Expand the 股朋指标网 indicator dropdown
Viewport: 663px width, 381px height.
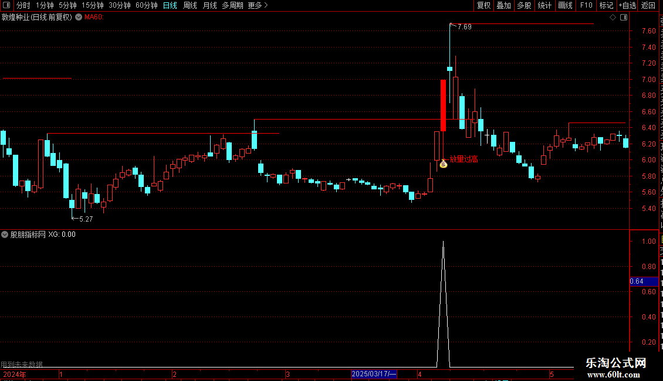coord(5,234)
